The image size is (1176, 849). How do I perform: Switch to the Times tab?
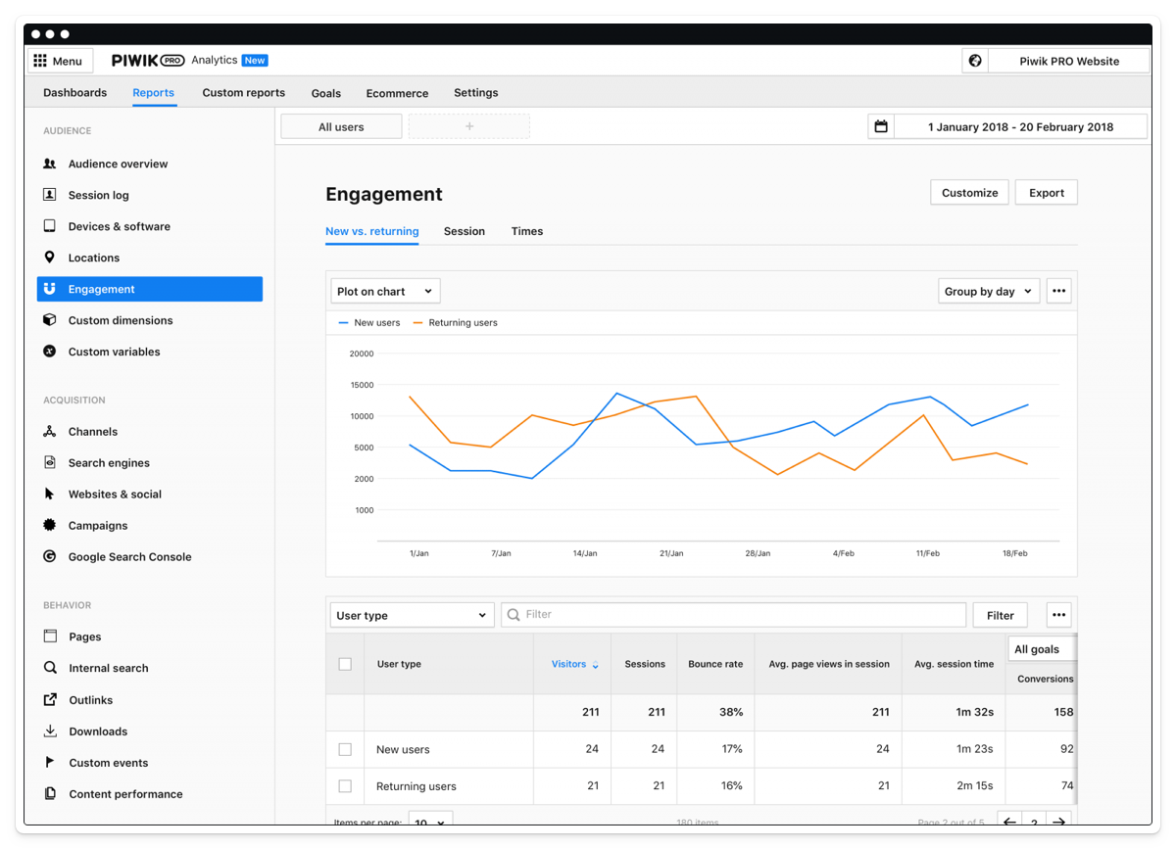point(526,231)
